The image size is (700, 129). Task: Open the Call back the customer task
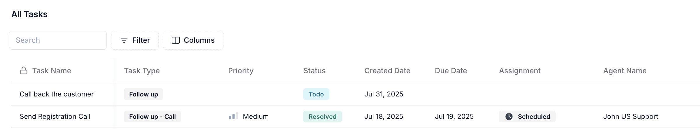click(57, 94)
